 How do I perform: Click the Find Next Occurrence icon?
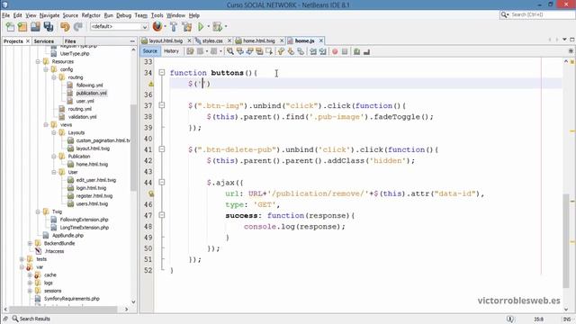pyautogui.click(x=250, y=51)
